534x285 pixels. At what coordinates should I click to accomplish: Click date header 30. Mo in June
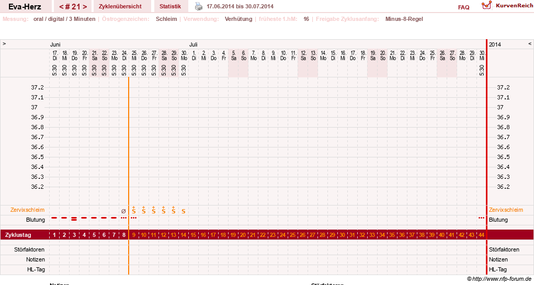(184, 55)
